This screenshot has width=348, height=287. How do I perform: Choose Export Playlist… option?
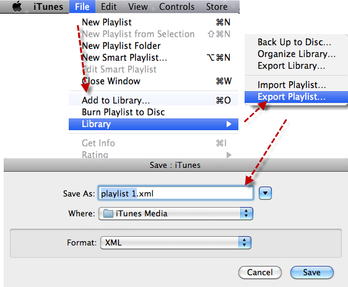(296, 97)
